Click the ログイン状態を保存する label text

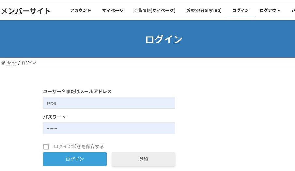coord(79,147)
